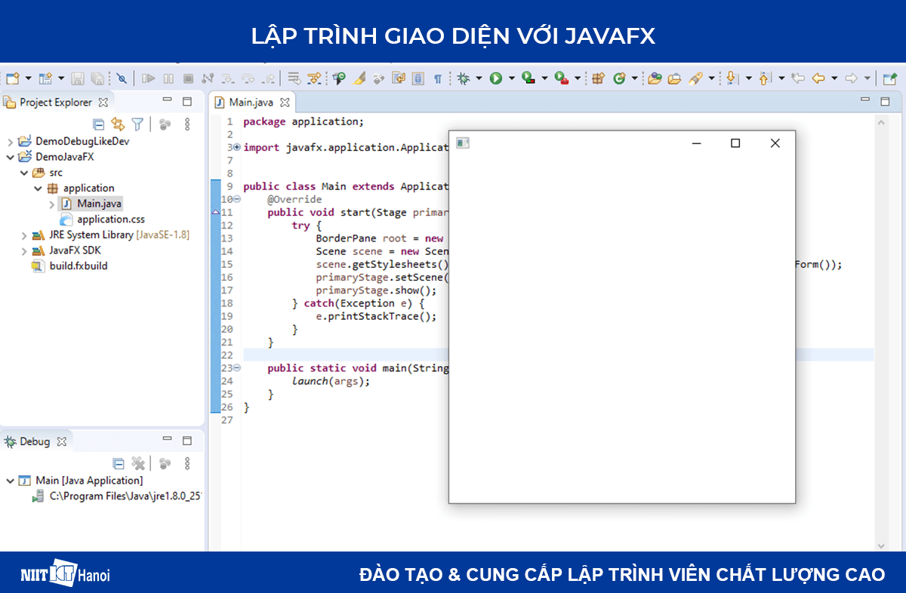This screenshot has height=593, width=906.
Task: Select the Debug view tab
Action: pyautogui.click(x=35, y=441)
